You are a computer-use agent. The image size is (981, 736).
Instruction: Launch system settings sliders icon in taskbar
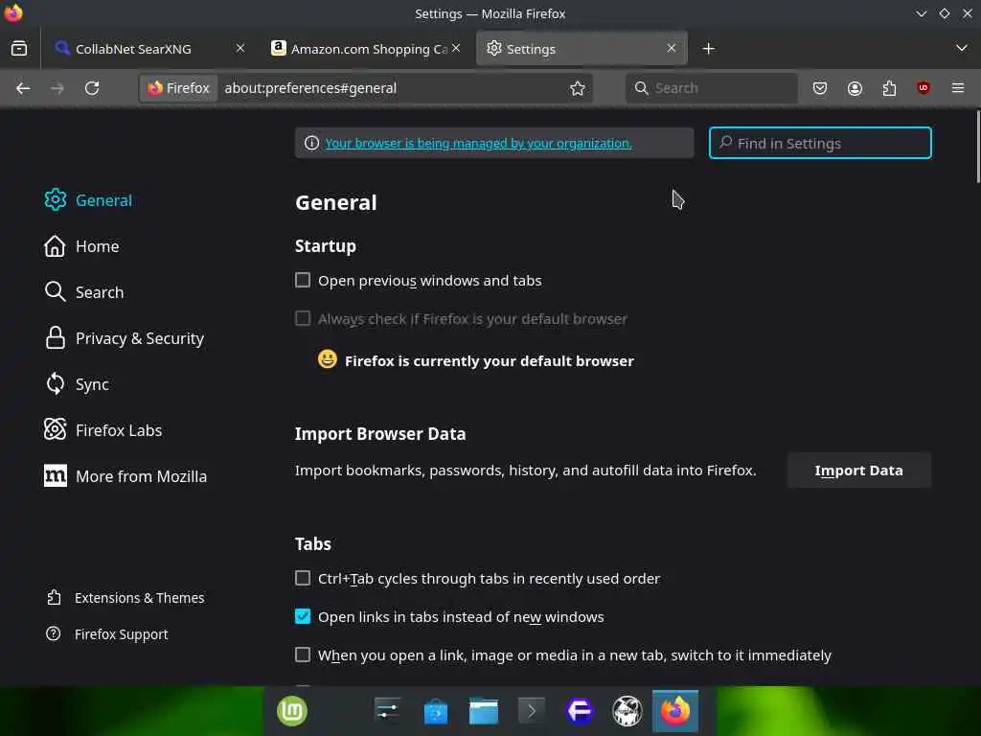[x=387, y=711]
